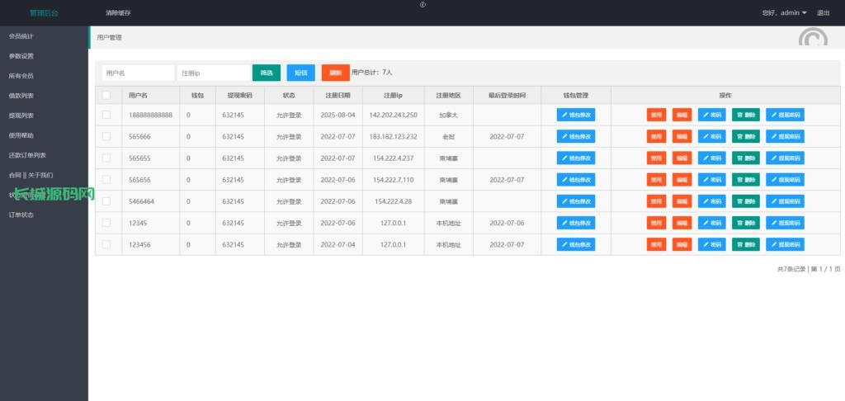
Task: Click 禁用 button for user 12345
Action: (656, 222)
